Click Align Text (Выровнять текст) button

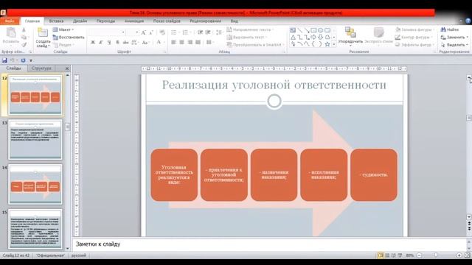tap(247, 37)
